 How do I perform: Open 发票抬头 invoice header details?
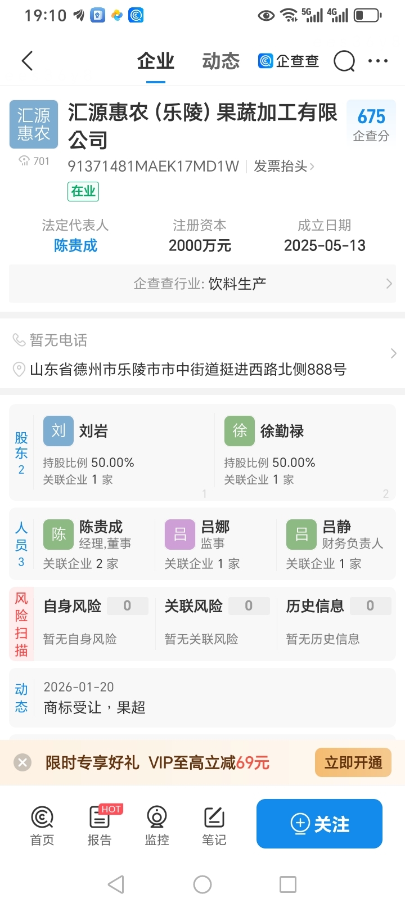tap(283, 166)
